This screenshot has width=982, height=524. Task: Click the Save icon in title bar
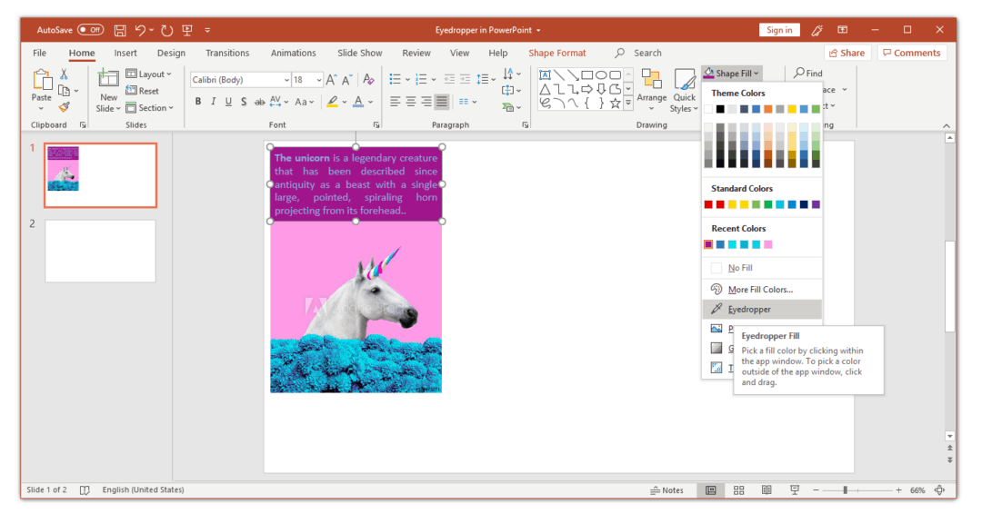pyautogui.click(x=120, y=30)
